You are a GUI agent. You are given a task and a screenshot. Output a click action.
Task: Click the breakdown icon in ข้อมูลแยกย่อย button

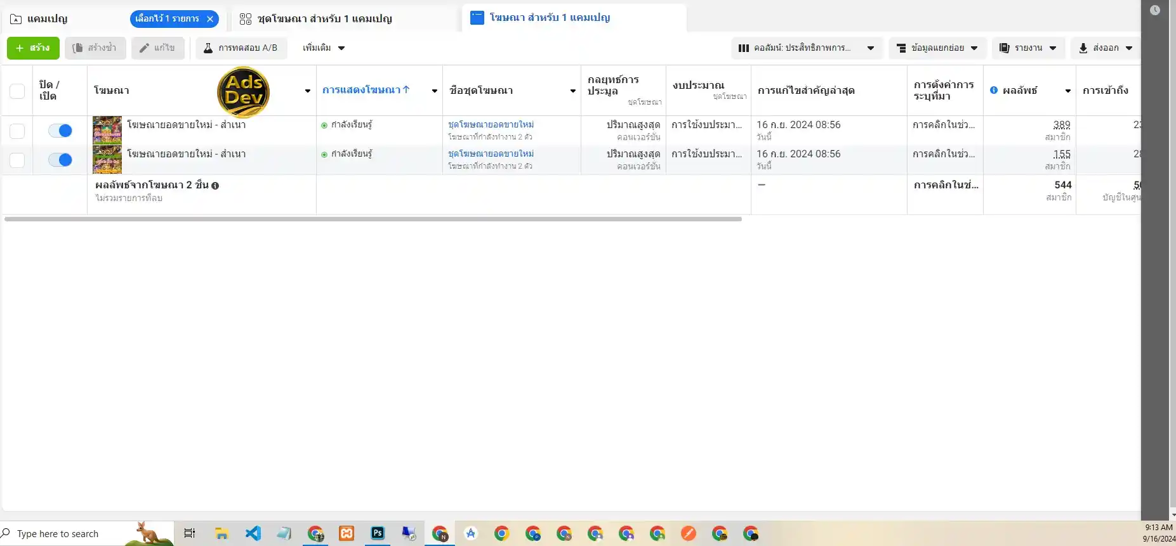point(901,48)
